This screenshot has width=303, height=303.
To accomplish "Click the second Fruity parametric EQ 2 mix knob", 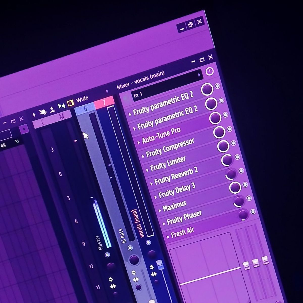I will point(211,104).
